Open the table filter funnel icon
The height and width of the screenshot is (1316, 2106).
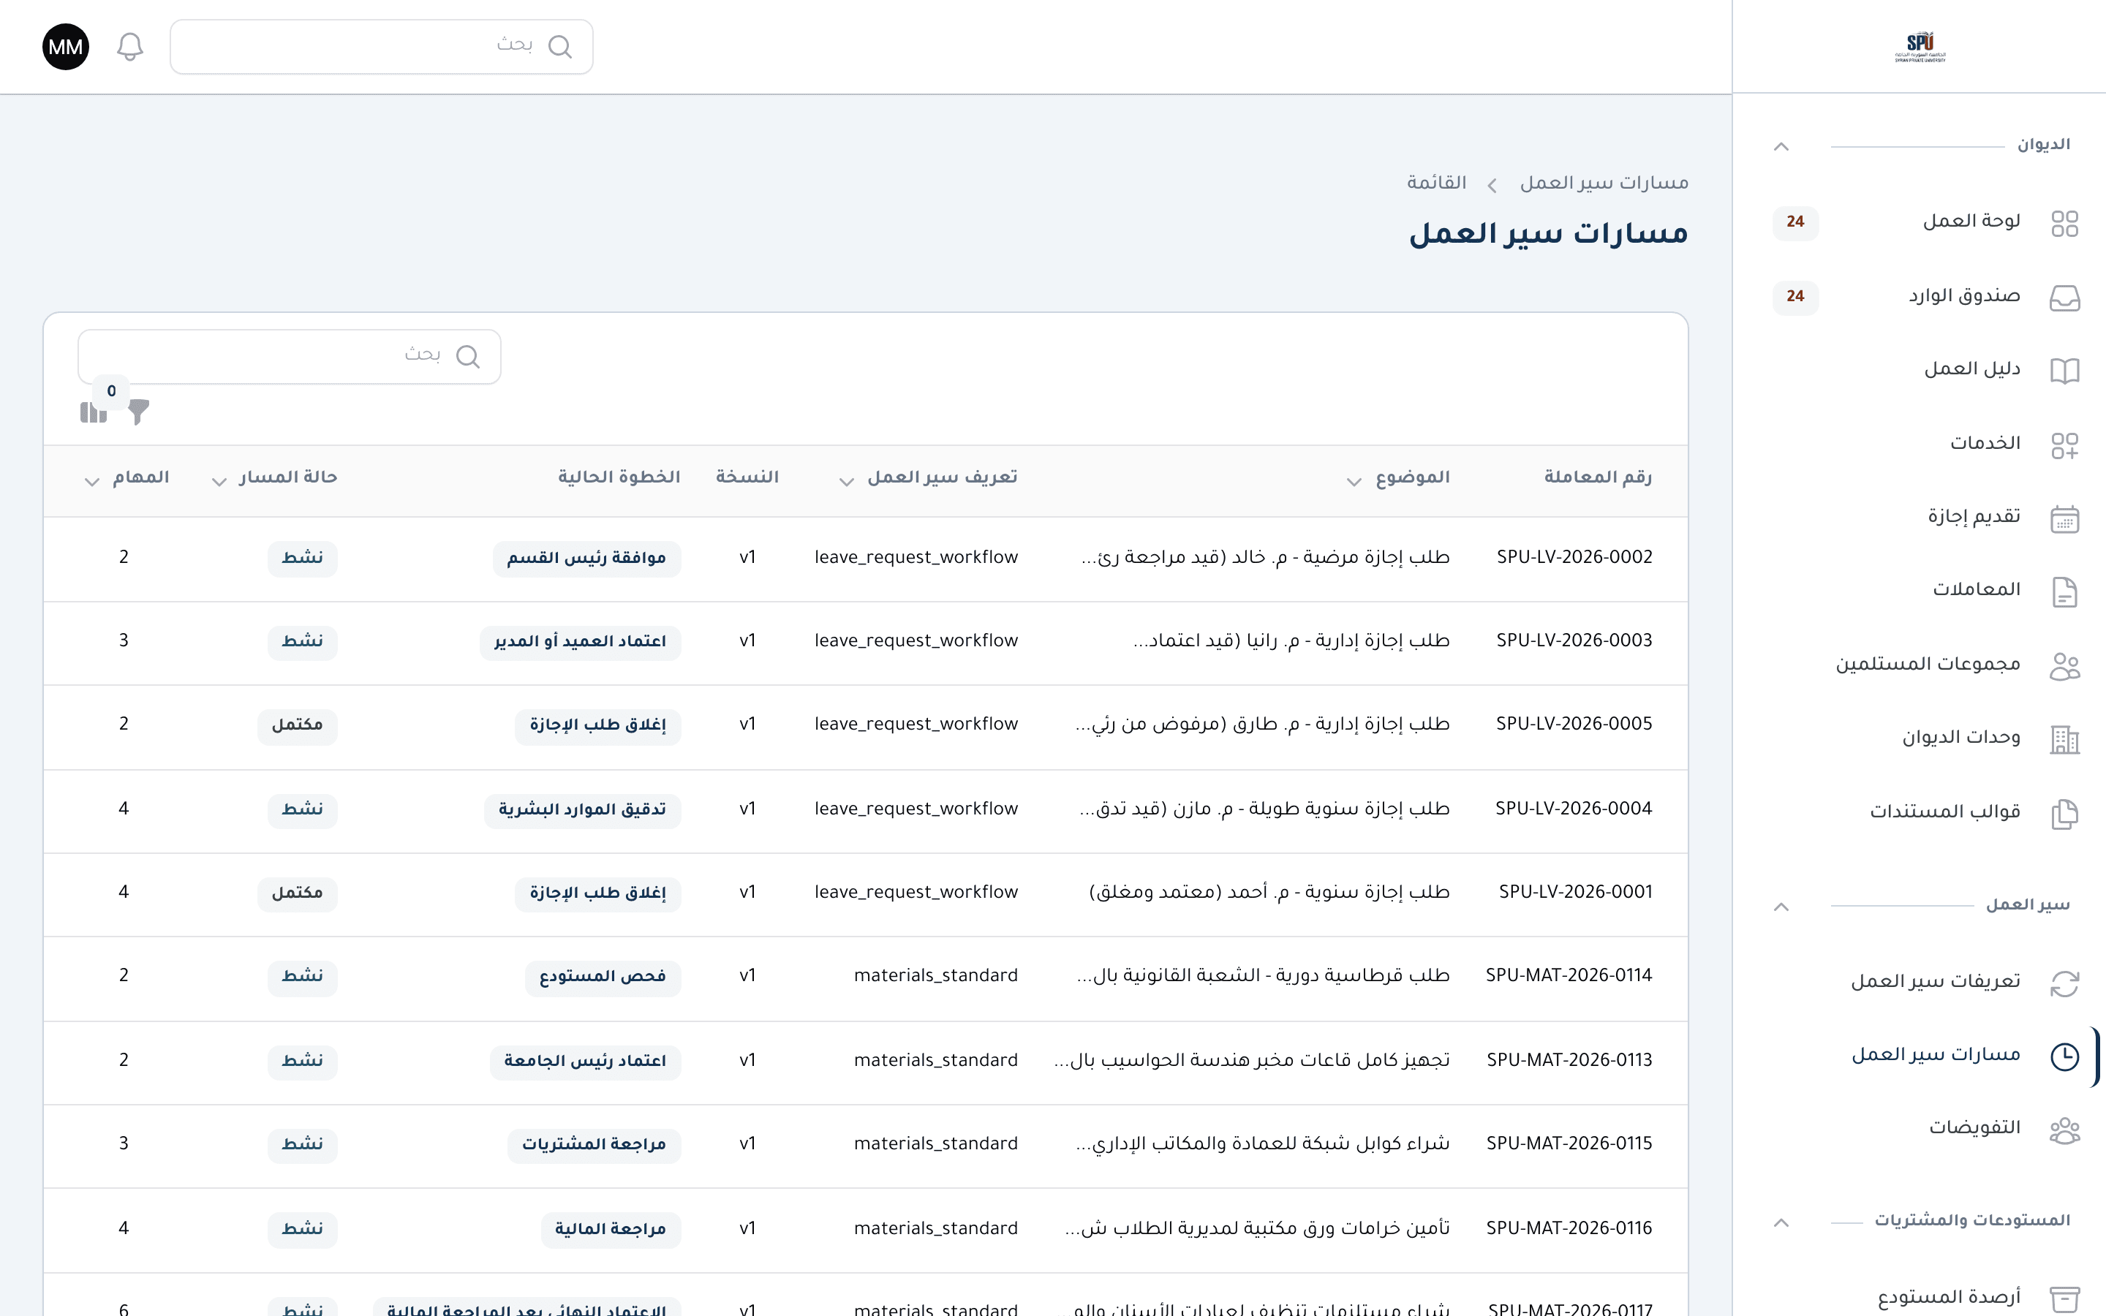pos(138,412)
